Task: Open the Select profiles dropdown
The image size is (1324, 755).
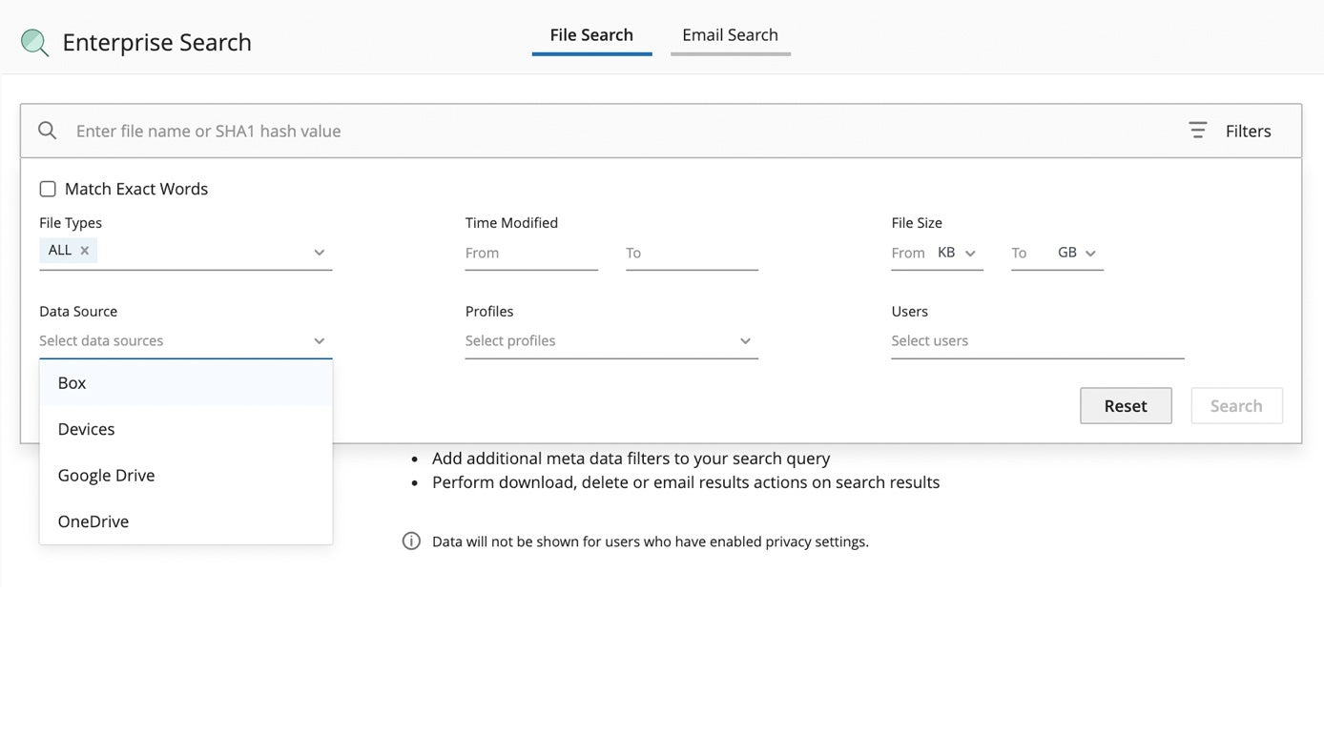Action: click(x=610, y=341)
